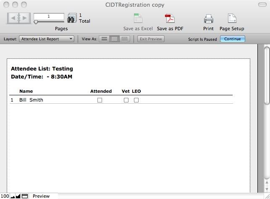This screenshot has width=270, height=199.
Task: Click Save as Excel icon
Action: click(x=138, y=18)
